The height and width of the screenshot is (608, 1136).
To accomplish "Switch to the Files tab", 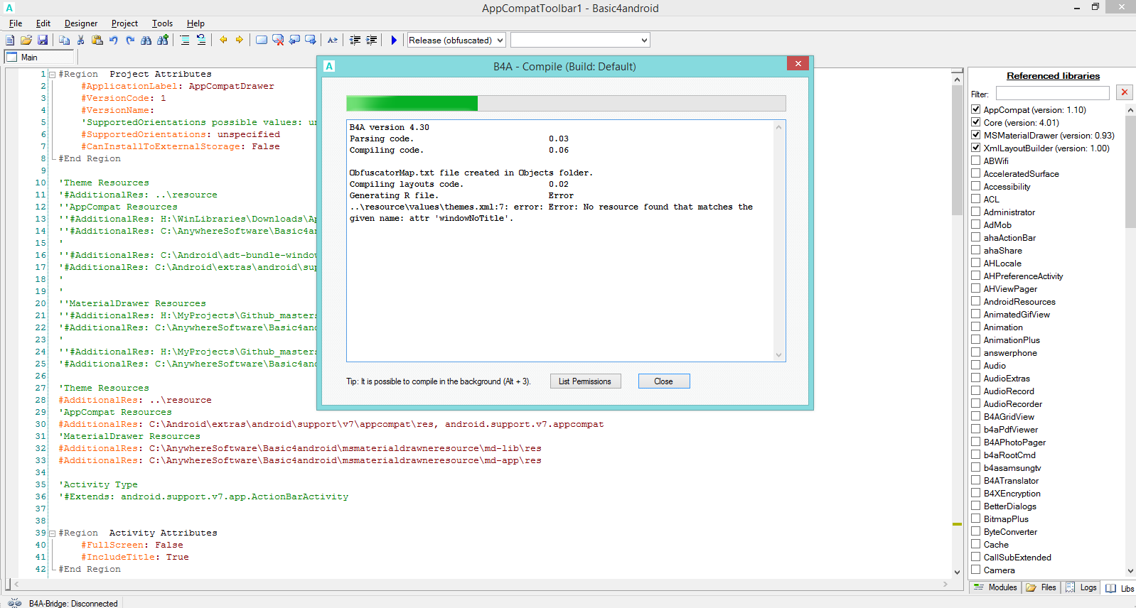I will (x=1041, y=587).
